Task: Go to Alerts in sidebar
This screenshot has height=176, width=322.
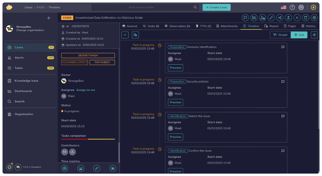Action: [x=30, y=58]
